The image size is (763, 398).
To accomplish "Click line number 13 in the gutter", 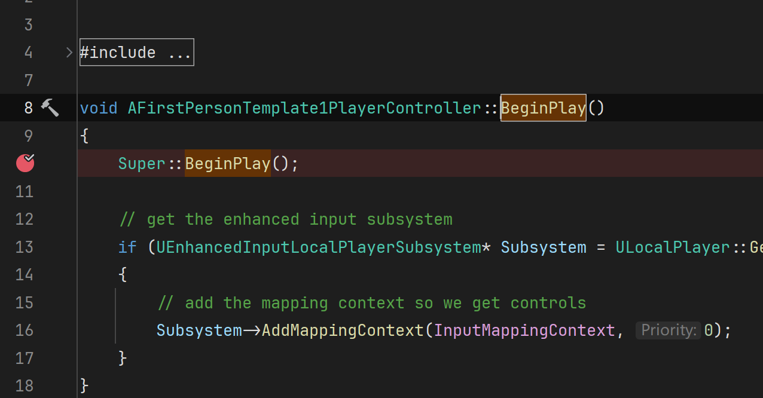I will pyautogui.click(x=25, y=247).
